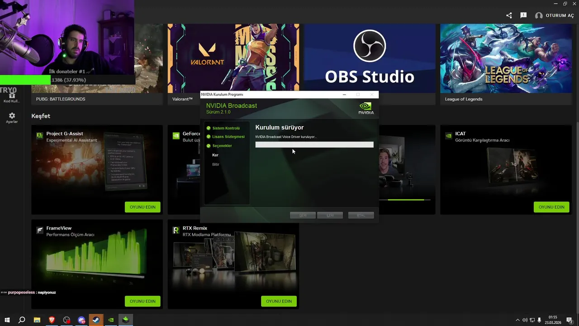Open Discord from the taskbar

point(81,320)
